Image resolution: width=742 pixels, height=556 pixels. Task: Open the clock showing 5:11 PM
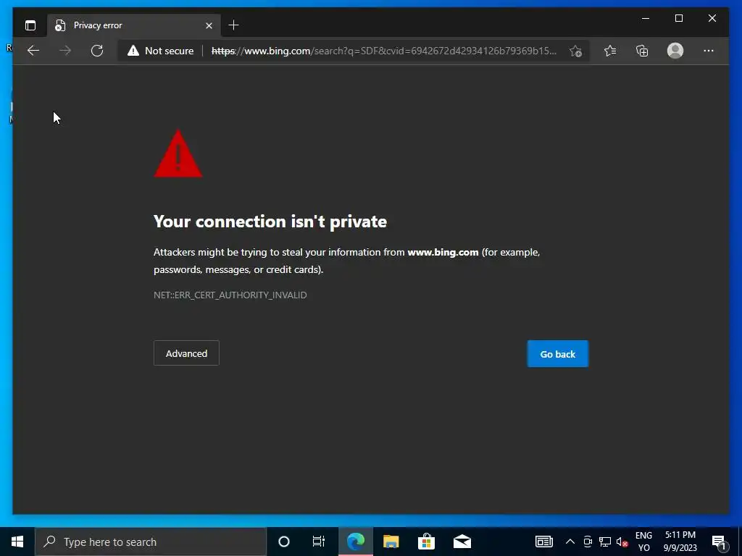coord(680,542)
